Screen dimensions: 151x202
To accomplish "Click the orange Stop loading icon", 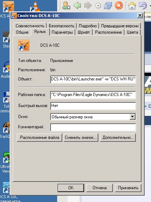I will [119, 5].
